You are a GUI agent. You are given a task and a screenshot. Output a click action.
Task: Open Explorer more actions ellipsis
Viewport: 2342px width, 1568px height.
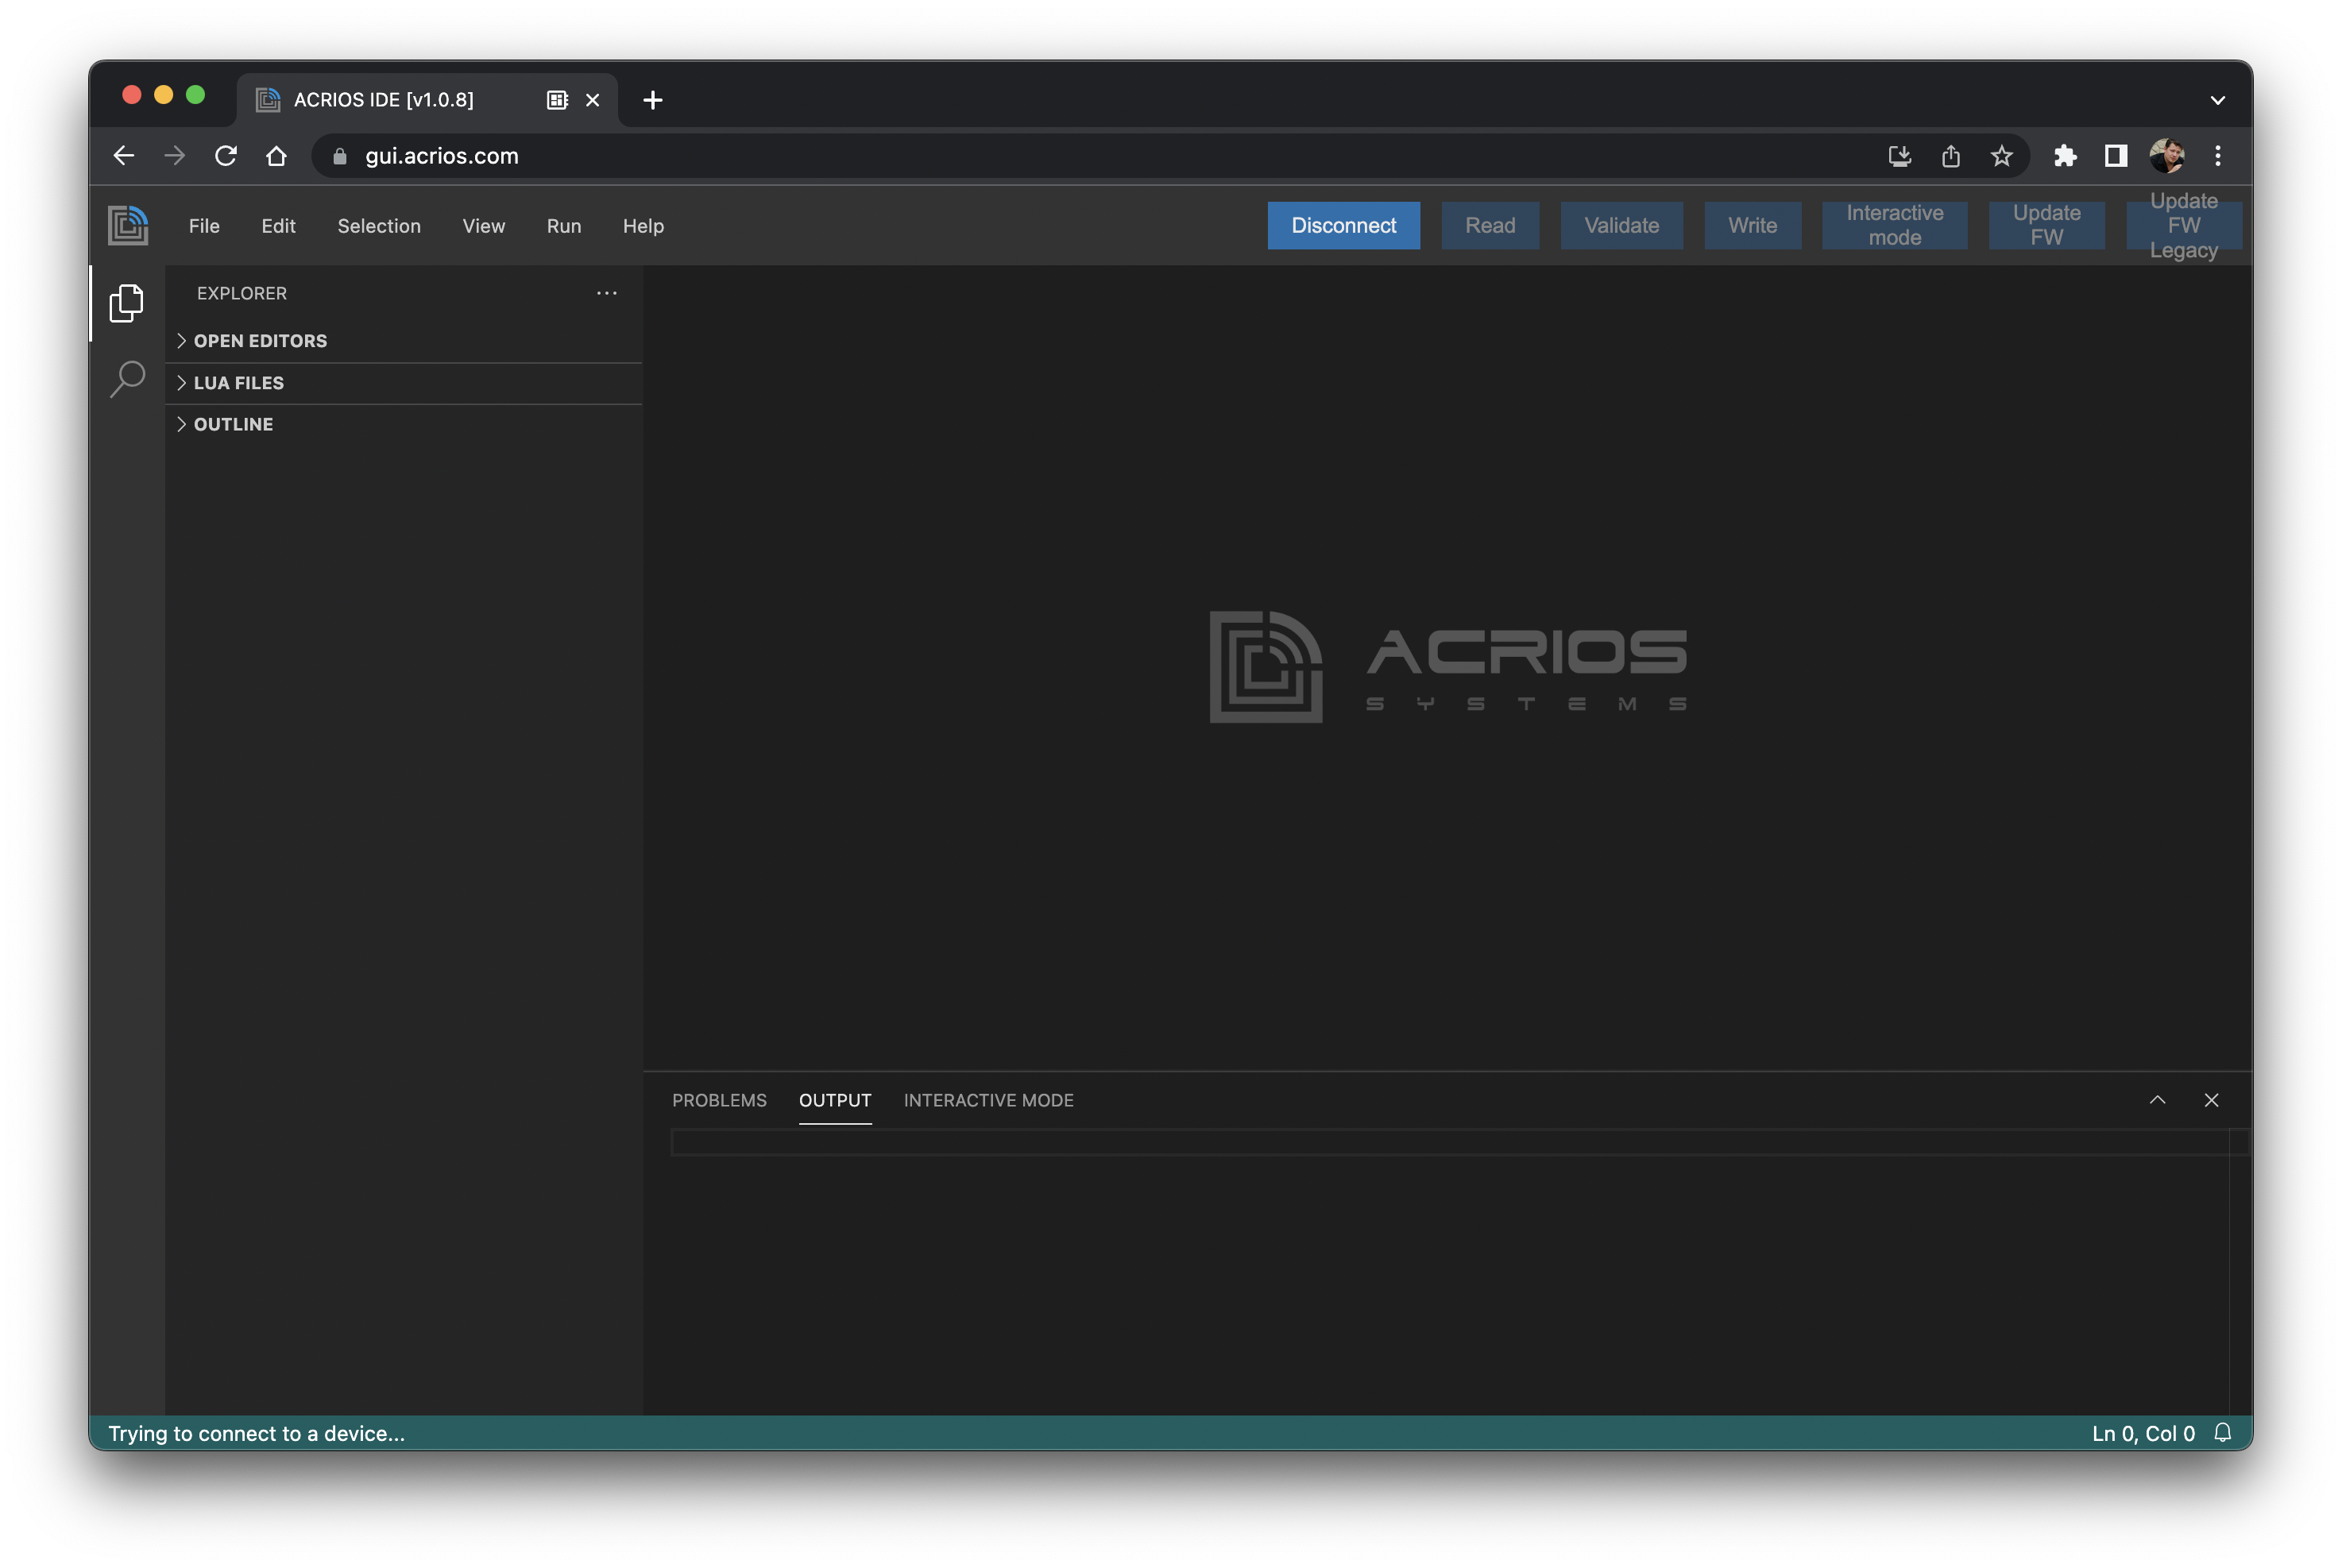(606, 293)
